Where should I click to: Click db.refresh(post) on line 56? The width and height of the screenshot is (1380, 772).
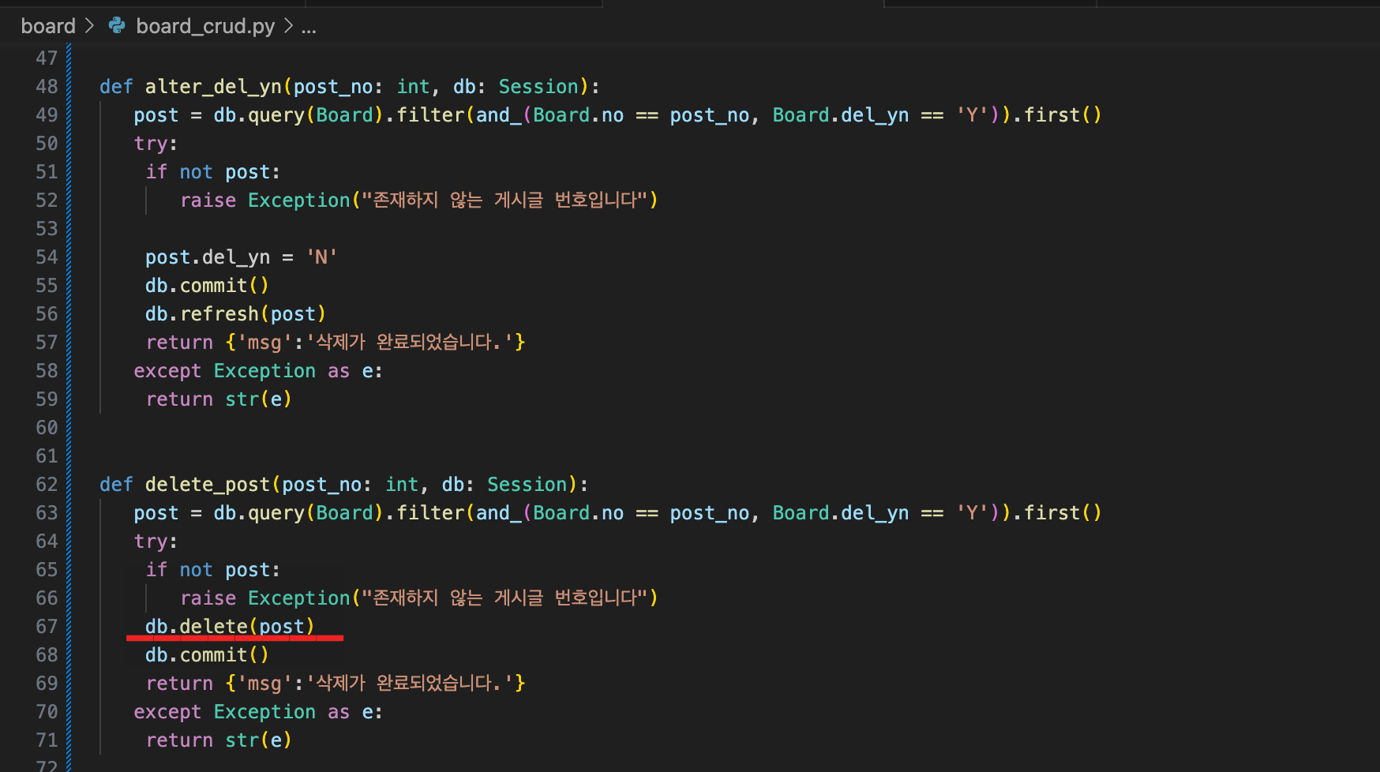pyautogui.click(x=235, y=314)
